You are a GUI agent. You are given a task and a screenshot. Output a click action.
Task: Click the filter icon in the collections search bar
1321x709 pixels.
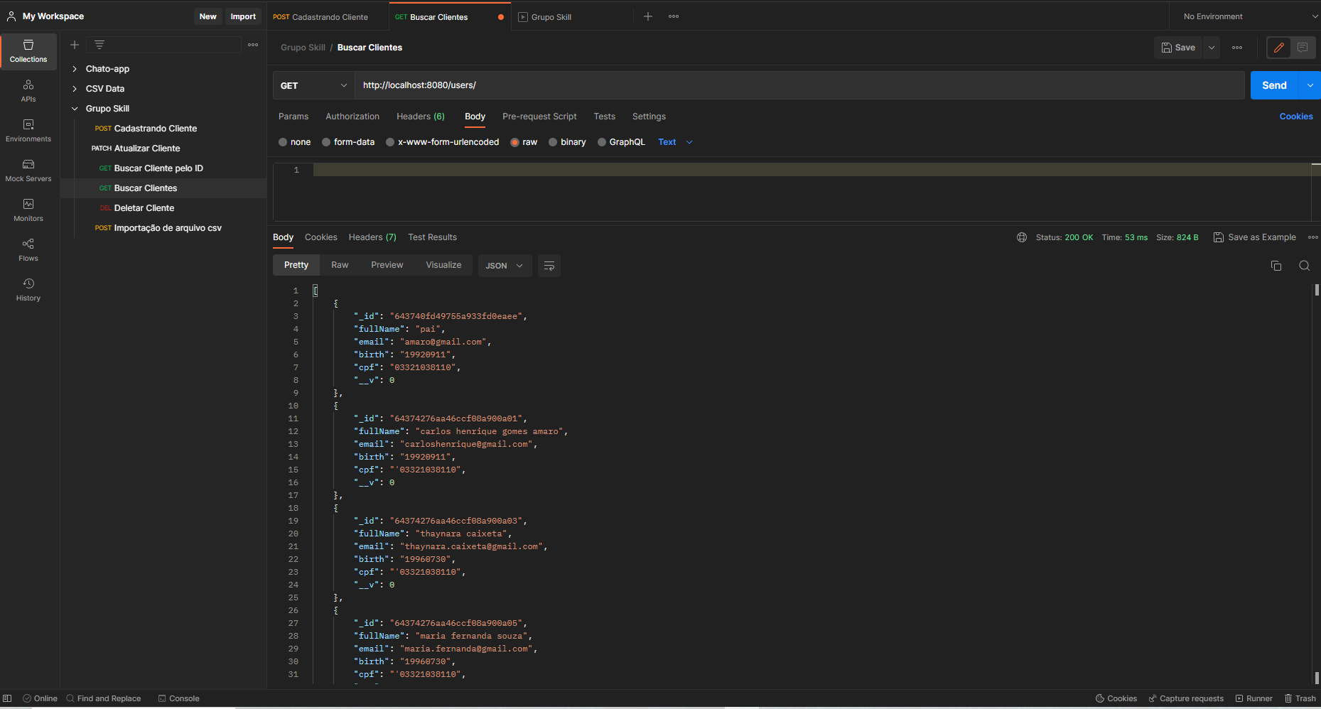tap(99, 45)
